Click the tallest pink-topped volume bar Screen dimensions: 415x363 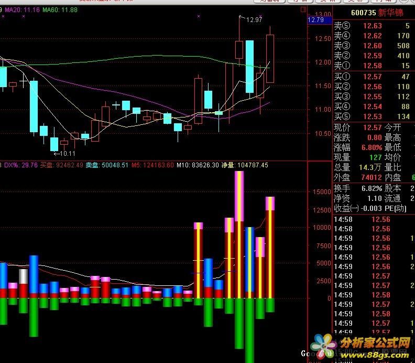239,234
